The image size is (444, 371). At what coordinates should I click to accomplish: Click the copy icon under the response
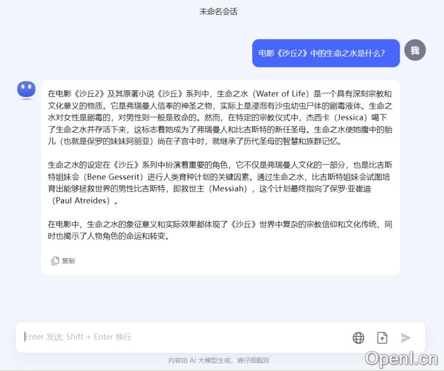click(x=55, y=261)
